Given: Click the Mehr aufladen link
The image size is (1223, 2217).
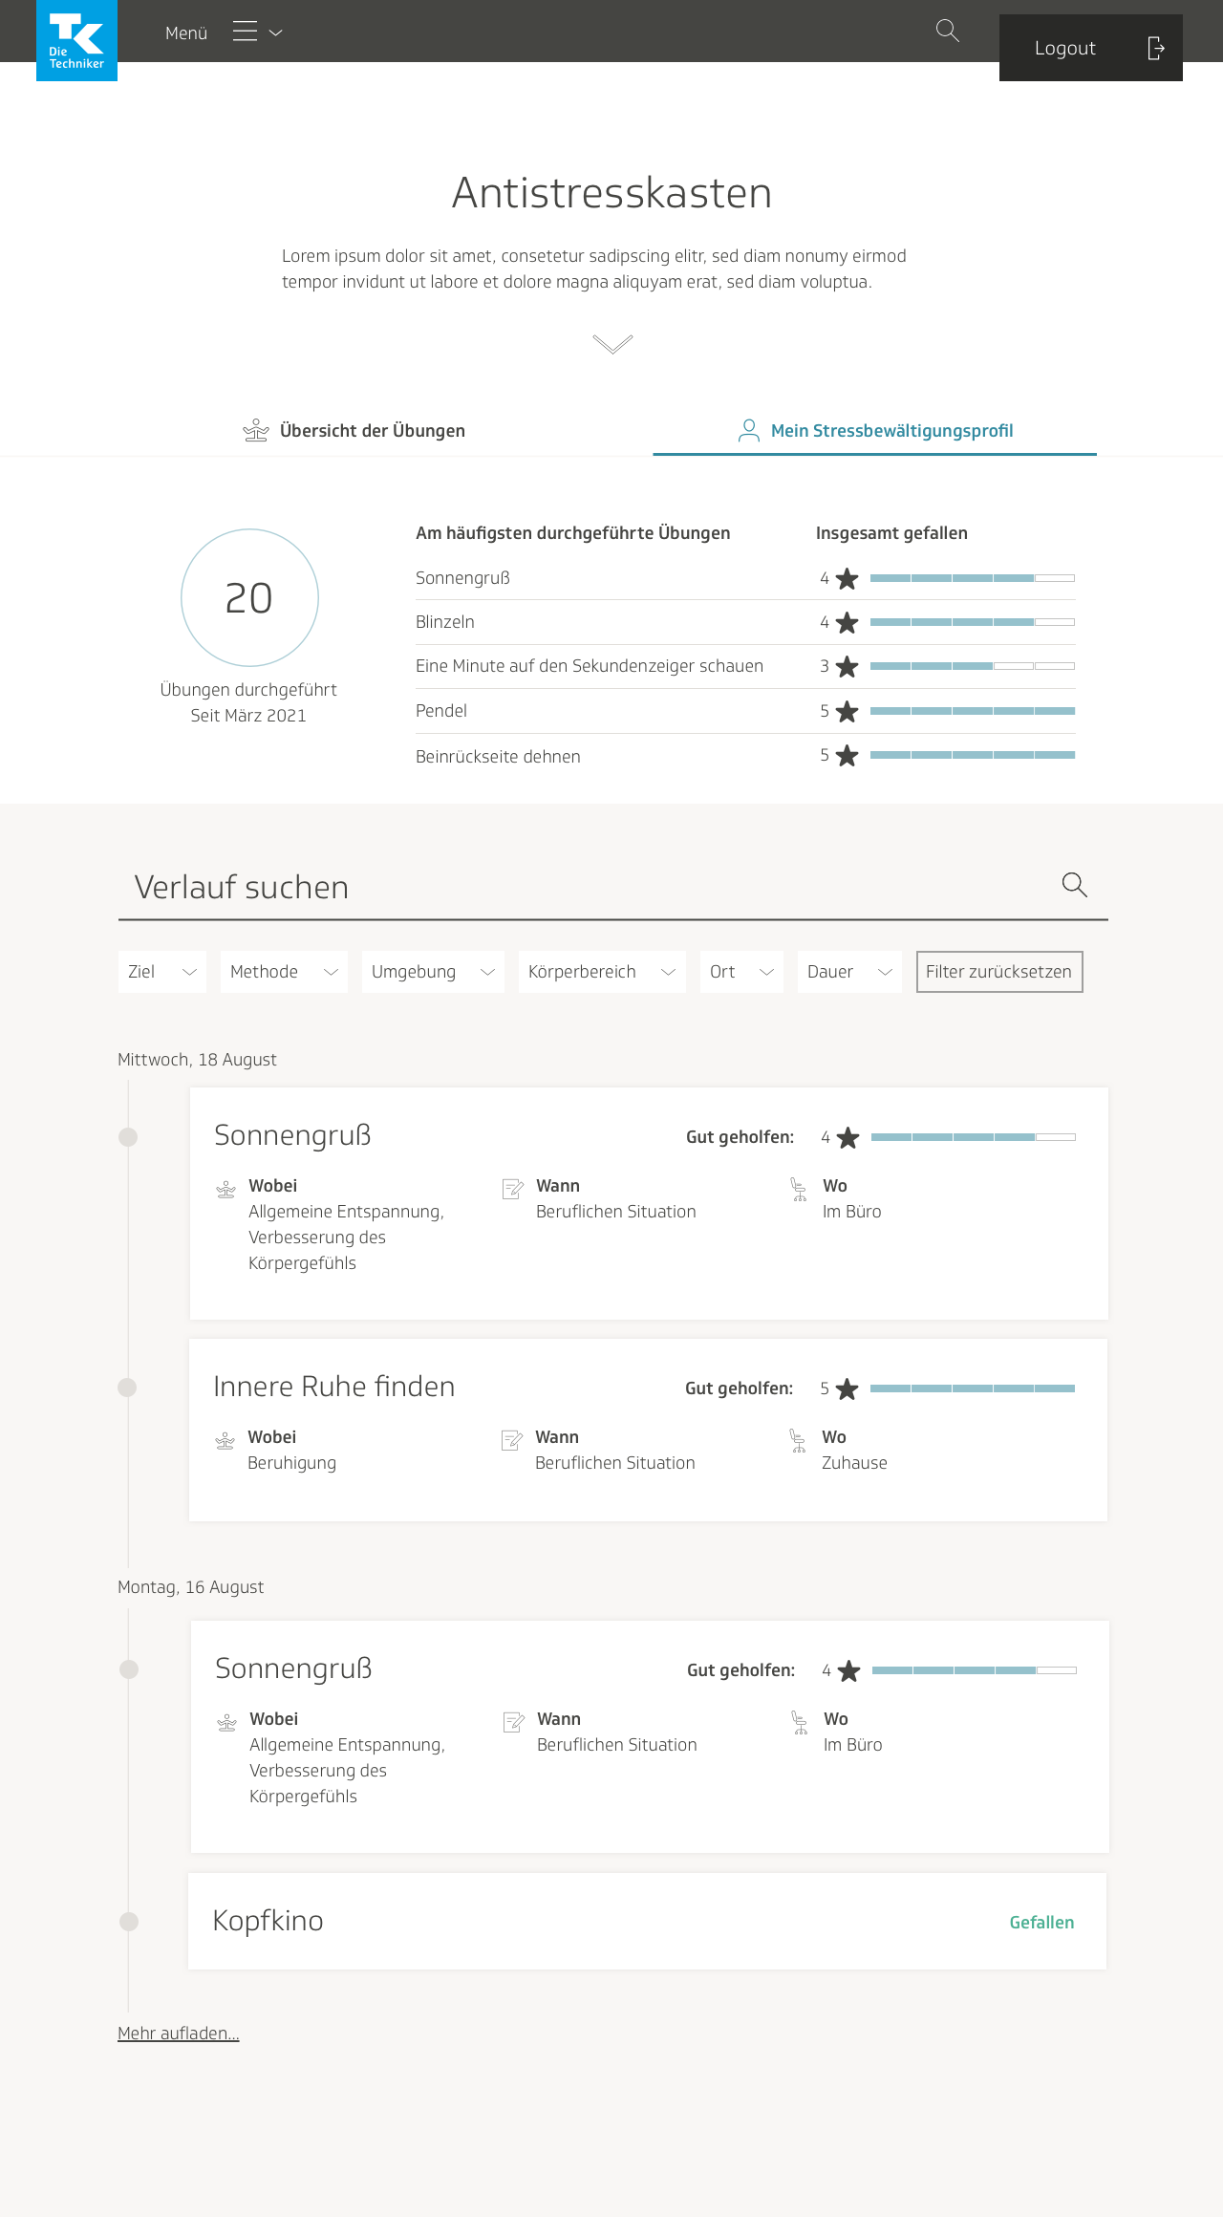Looking at the screenshot, I should [179, 2034].
